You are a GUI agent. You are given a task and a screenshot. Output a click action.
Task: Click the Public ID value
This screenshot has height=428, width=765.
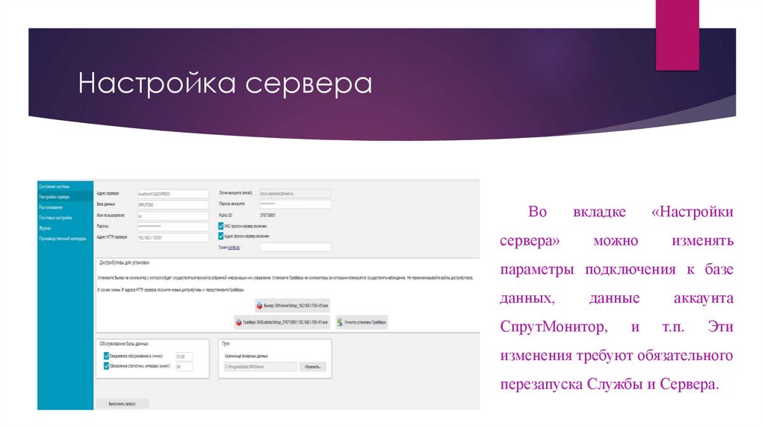(267, 215)
